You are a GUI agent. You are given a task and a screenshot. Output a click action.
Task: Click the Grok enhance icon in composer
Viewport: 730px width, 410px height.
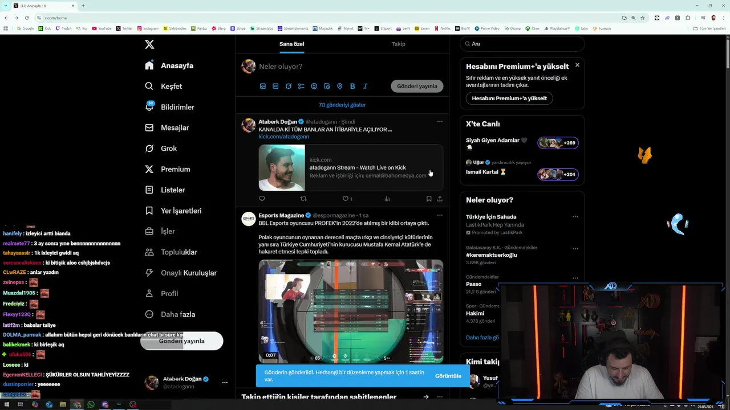289,86
